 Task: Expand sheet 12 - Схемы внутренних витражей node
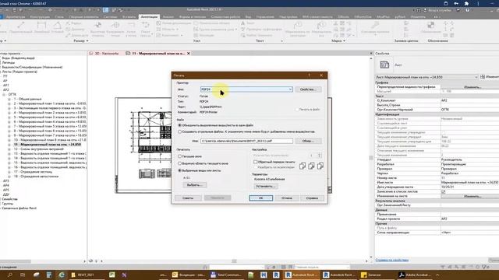9,149
